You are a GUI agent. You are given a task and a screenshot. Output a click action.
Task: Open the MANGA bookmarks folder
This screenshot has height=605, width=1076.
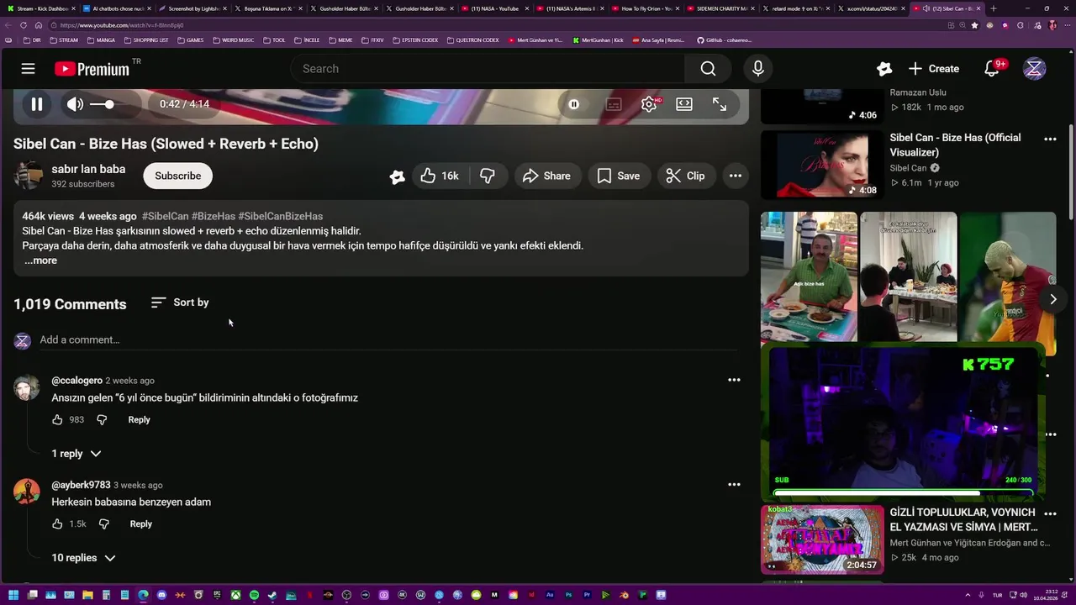101,39
